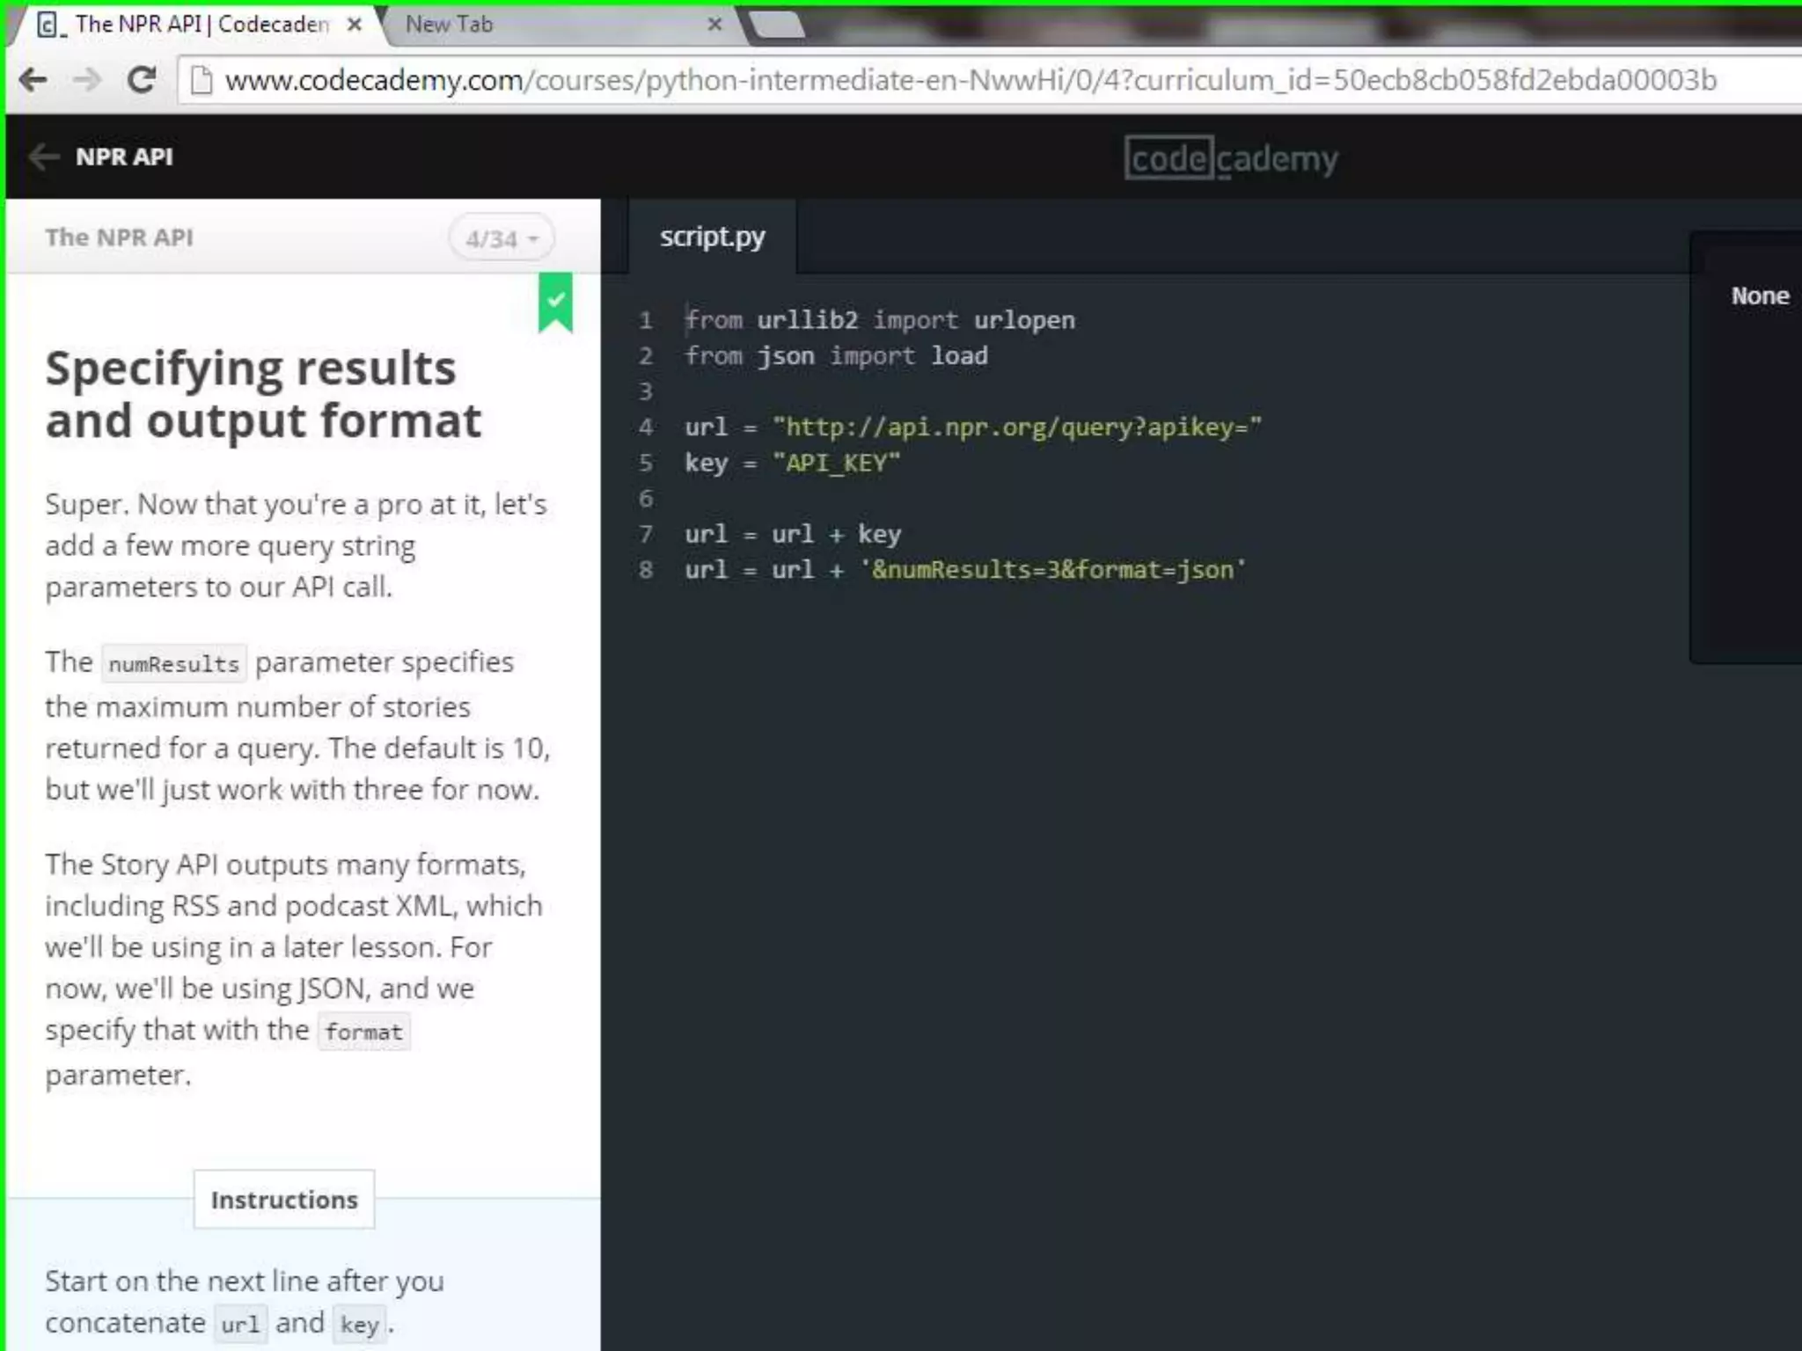Image resolution: width=1802 pixels, height=1351 pixels.
Task: Click the green completed bookmark checkmark
Action: point(555,303)
